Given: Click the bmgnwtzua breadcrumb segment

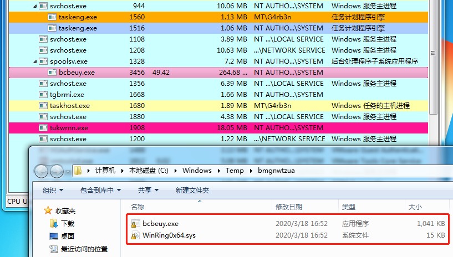Looking at the screenshot, I should (x=276, y=171).
